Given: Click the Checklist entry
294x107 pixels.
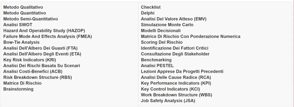Looking at the screenshot, I should click(x=151, y=7).
